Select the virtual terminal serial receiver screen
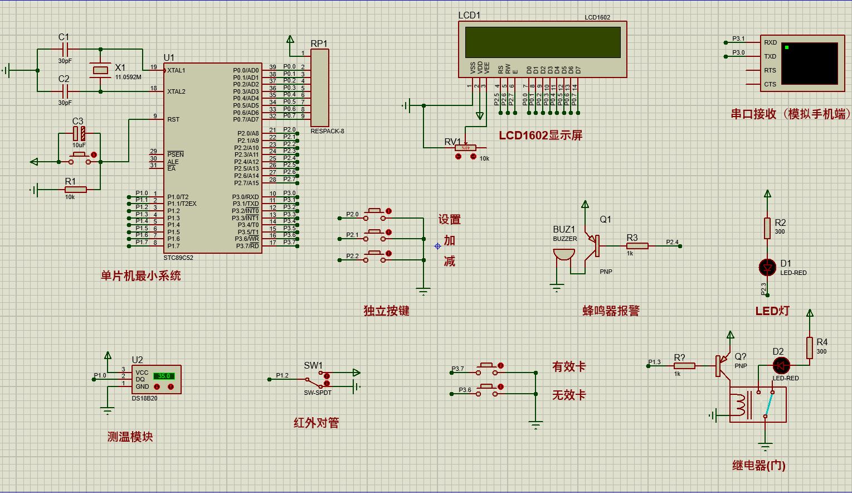 coord(810,63)
